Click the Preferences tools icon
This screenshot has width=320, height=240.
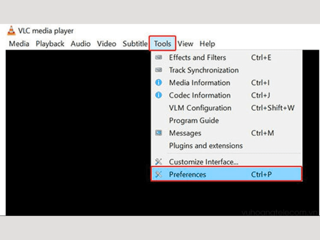click(x=158, y=174)
